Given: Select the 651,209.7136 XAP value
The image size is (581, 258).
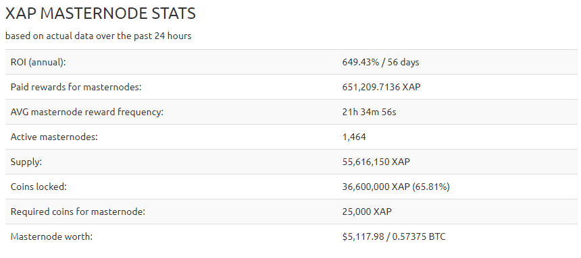Looking at the screenshot, I should (381, 87).
